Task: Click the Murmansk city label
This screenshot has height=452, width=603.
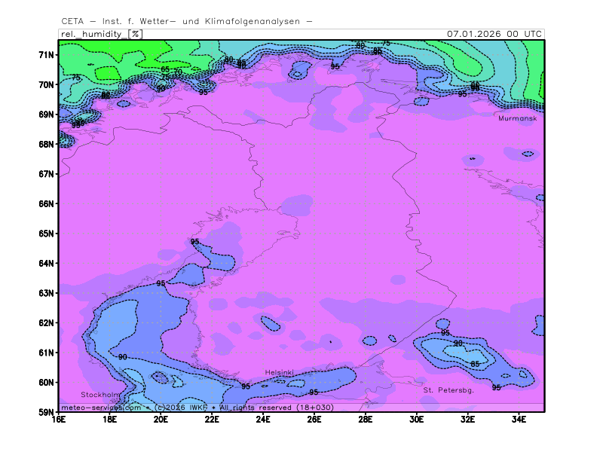Action: point(517,118)
